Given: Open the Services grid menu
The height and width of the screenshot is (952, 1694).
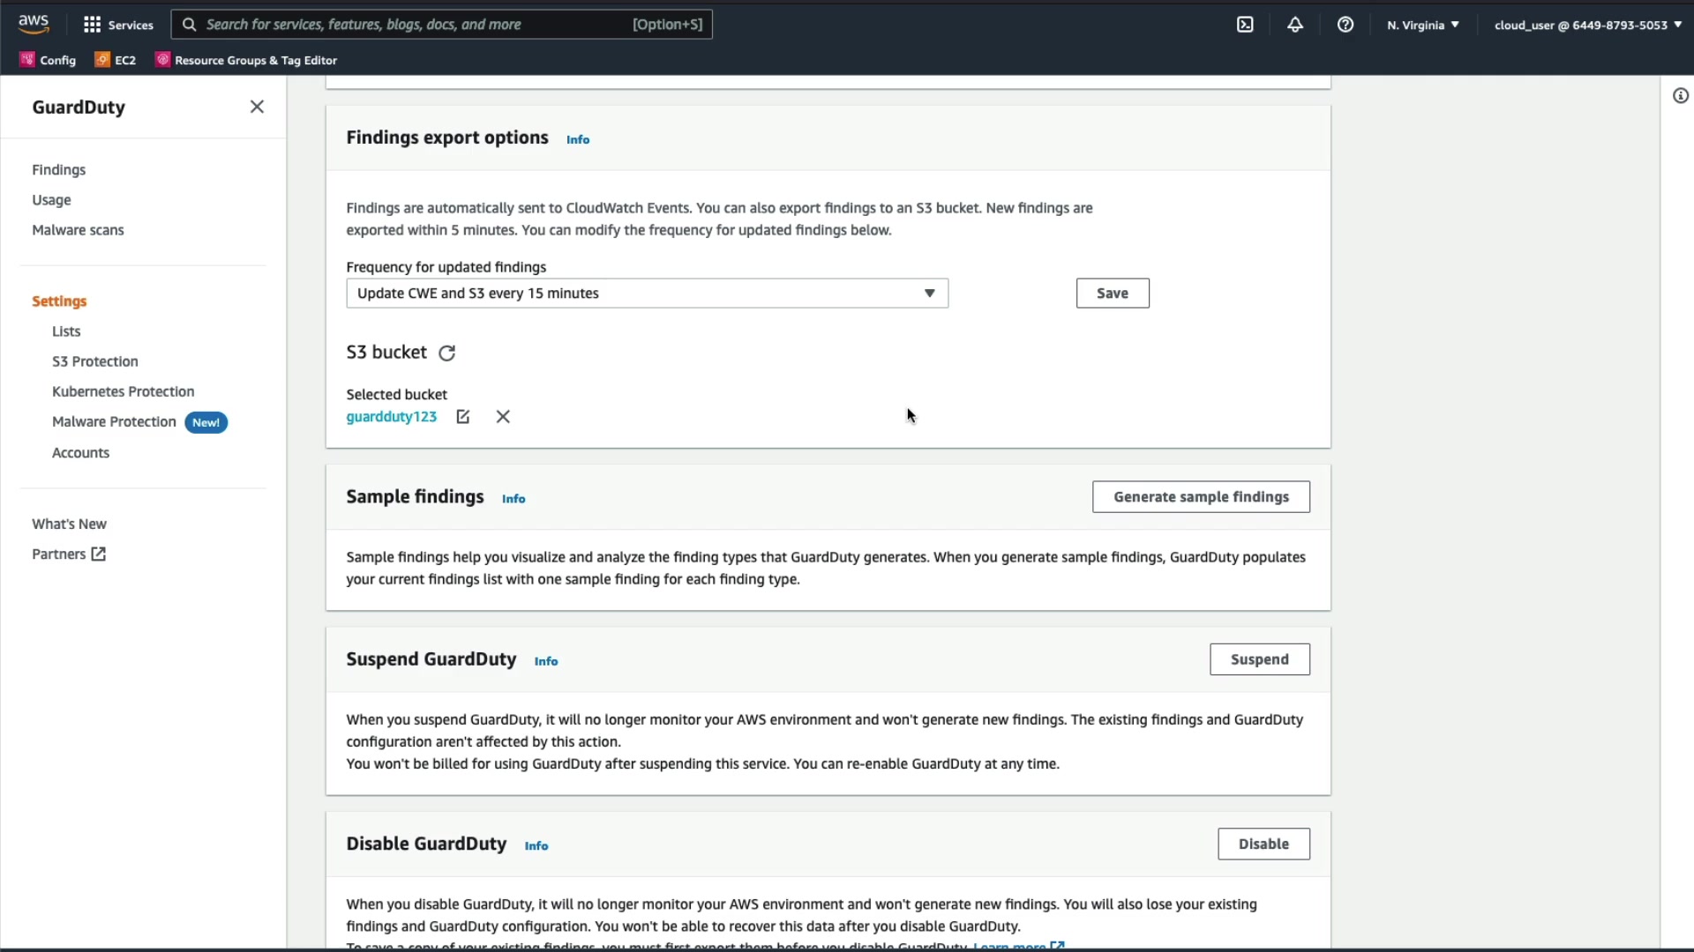Looking at the screenshot, I should coord(118,25).
